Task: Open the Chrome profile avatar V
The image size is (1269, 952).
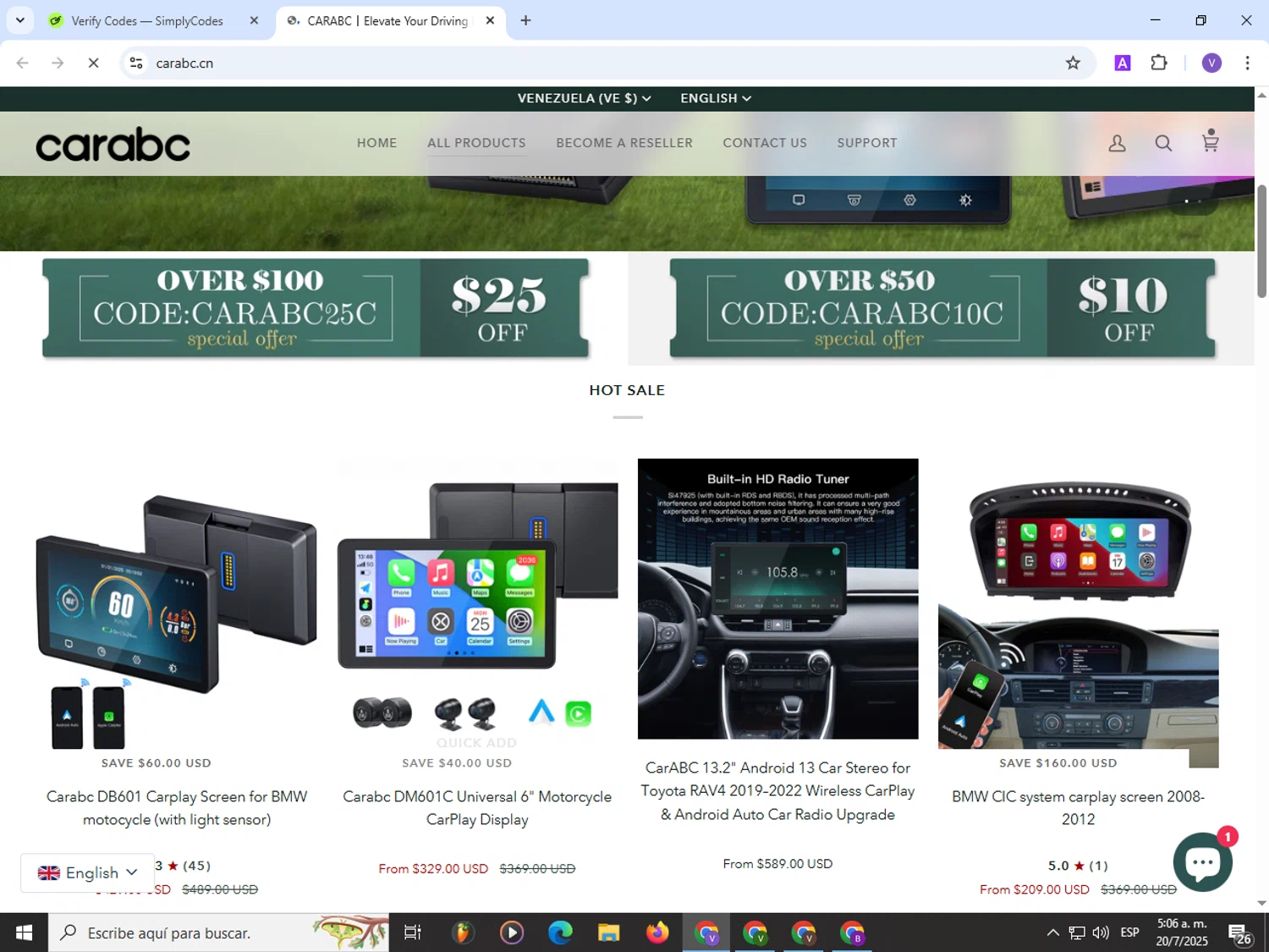Action: [1211, 63]
